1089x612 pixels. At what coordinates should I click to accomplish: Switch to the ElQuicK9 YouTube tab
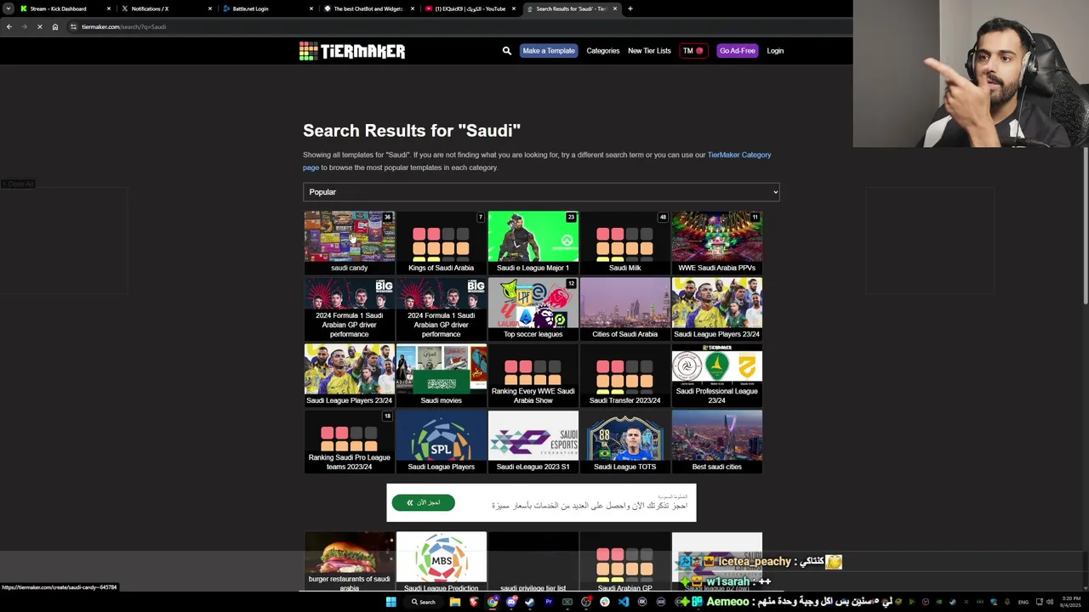point(469,8)
